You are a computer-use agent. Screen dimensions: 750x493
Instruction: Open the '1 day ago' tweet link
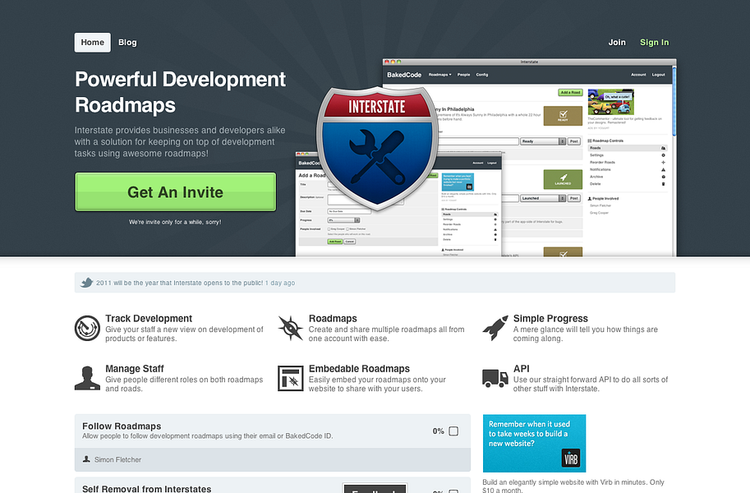280,283
